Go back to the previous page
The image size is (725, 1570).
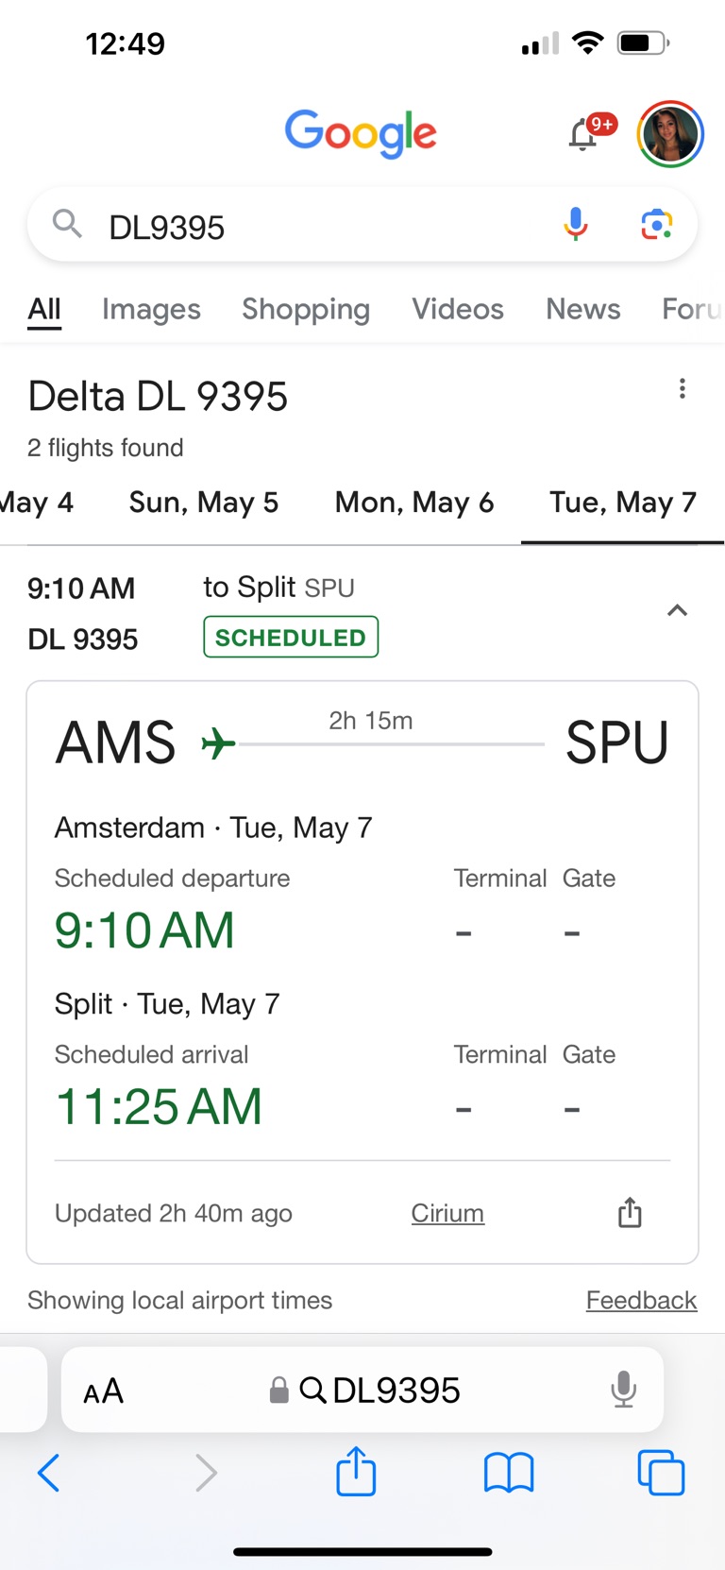(x=49, y=1472)
